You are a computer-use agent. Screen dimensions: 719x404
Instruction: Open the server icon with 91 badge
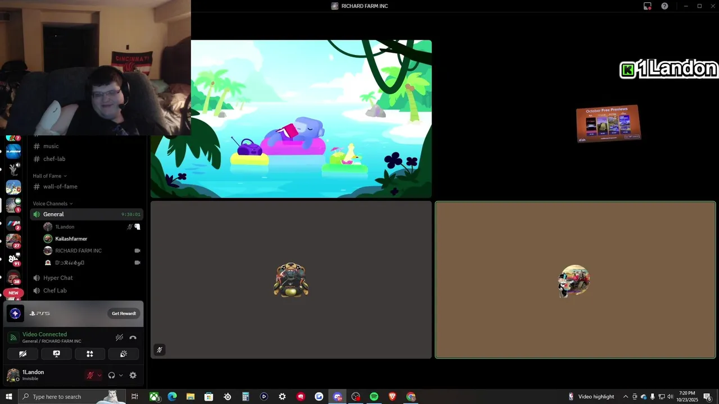[13, 259]
